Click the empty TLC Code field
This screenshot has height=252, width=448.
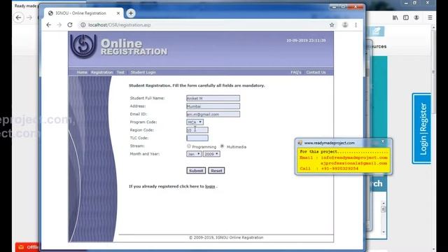(197, 138)
